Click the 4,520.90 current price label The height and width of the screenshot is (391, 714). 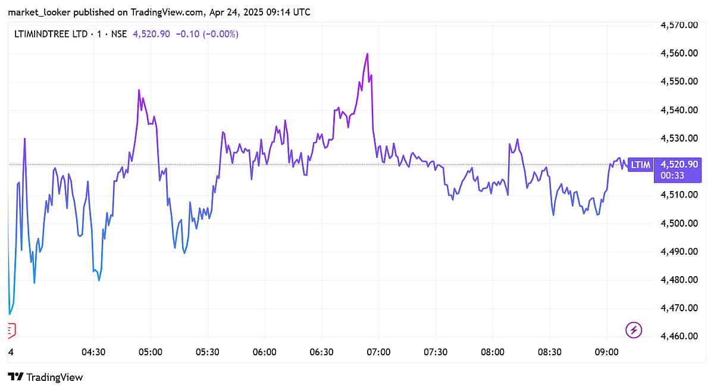(684, 164)
